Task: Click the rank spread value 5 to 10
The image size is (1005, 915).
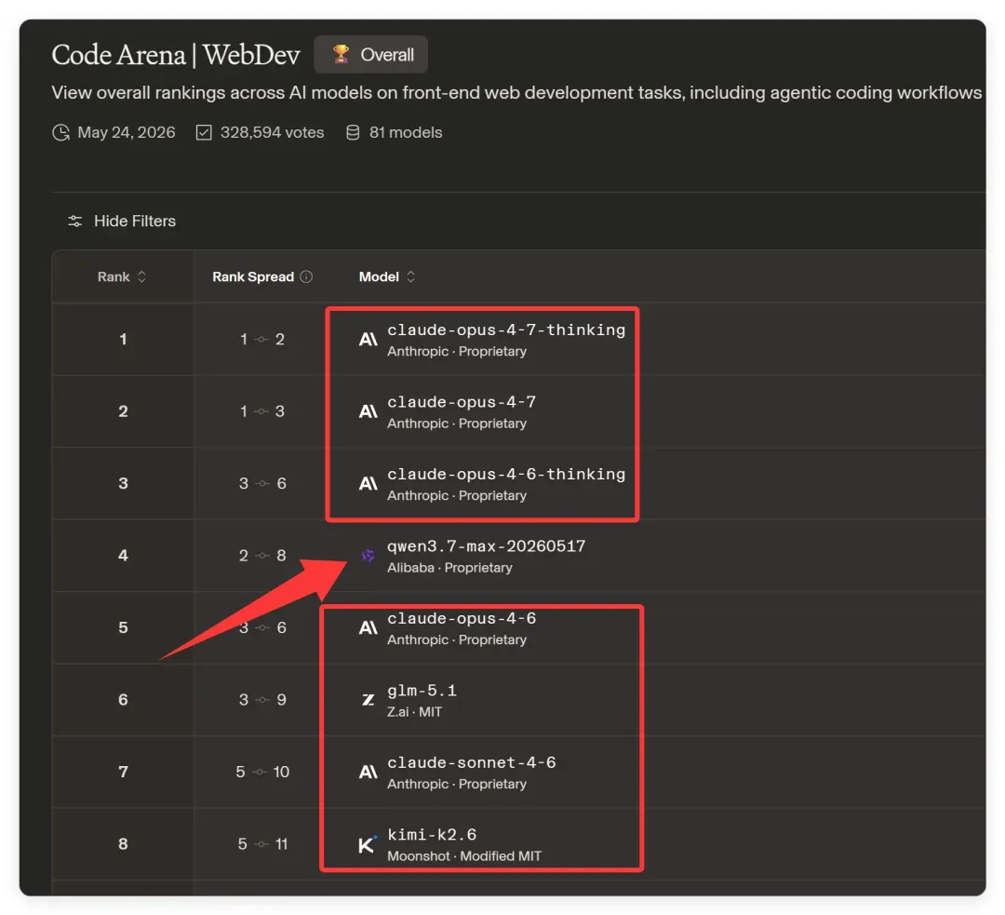Action: 262,772
